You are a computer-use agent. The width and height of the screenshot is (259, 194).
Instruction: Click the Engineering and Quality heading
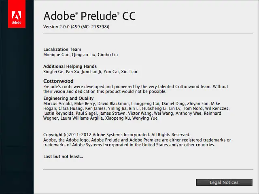pyautogui.click(x=68, y=98)
